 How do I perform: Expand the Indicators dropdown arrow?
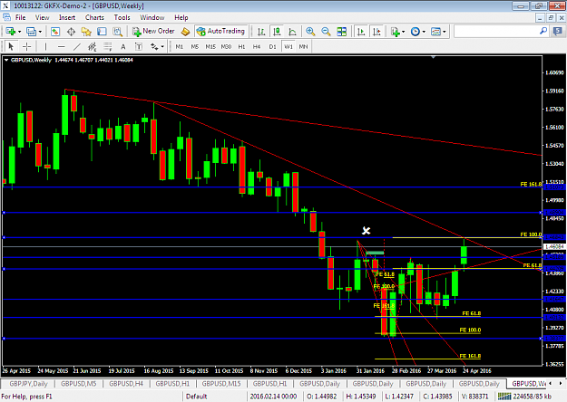[403, 32]
